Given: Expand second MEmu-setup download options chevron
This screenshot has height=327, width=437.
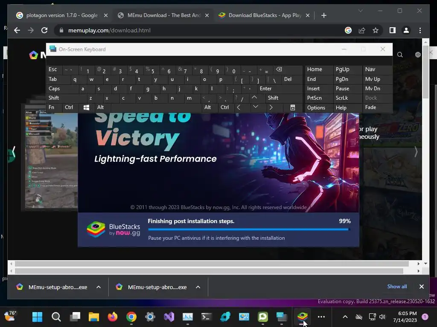Looking at the screenshot, I should (x=198, y=287).
